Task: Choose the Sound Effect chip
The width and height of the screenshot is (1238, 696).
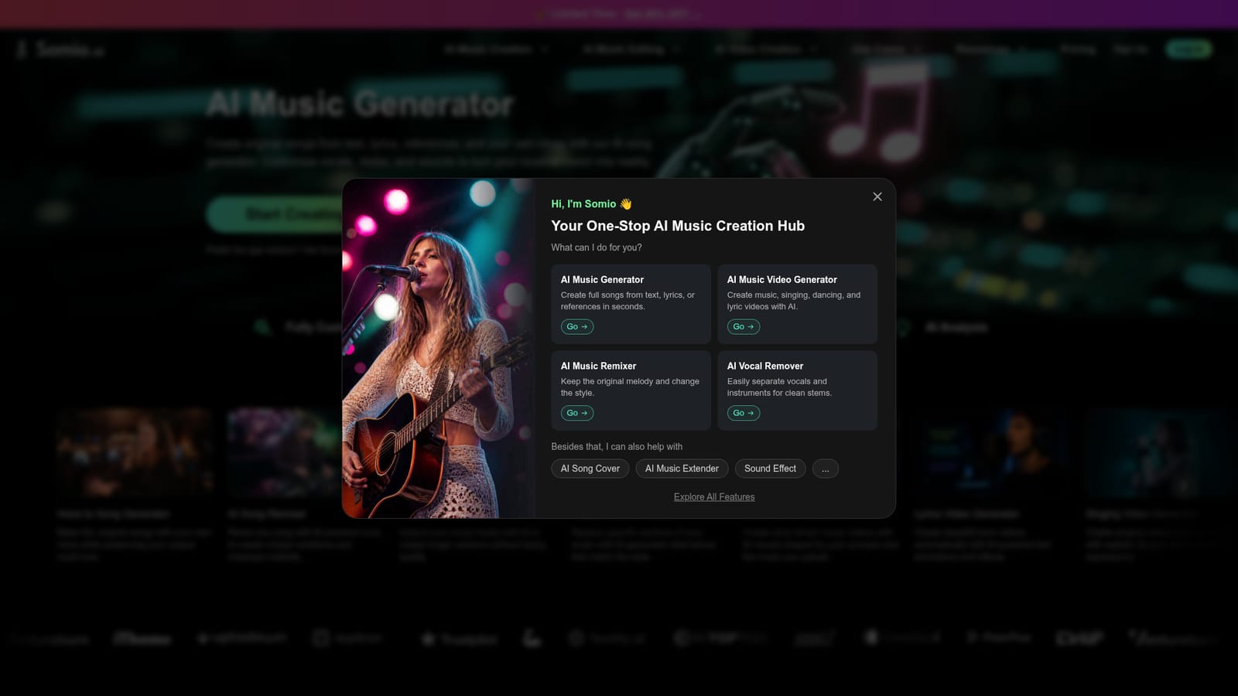Action: (x=770, y=469)
